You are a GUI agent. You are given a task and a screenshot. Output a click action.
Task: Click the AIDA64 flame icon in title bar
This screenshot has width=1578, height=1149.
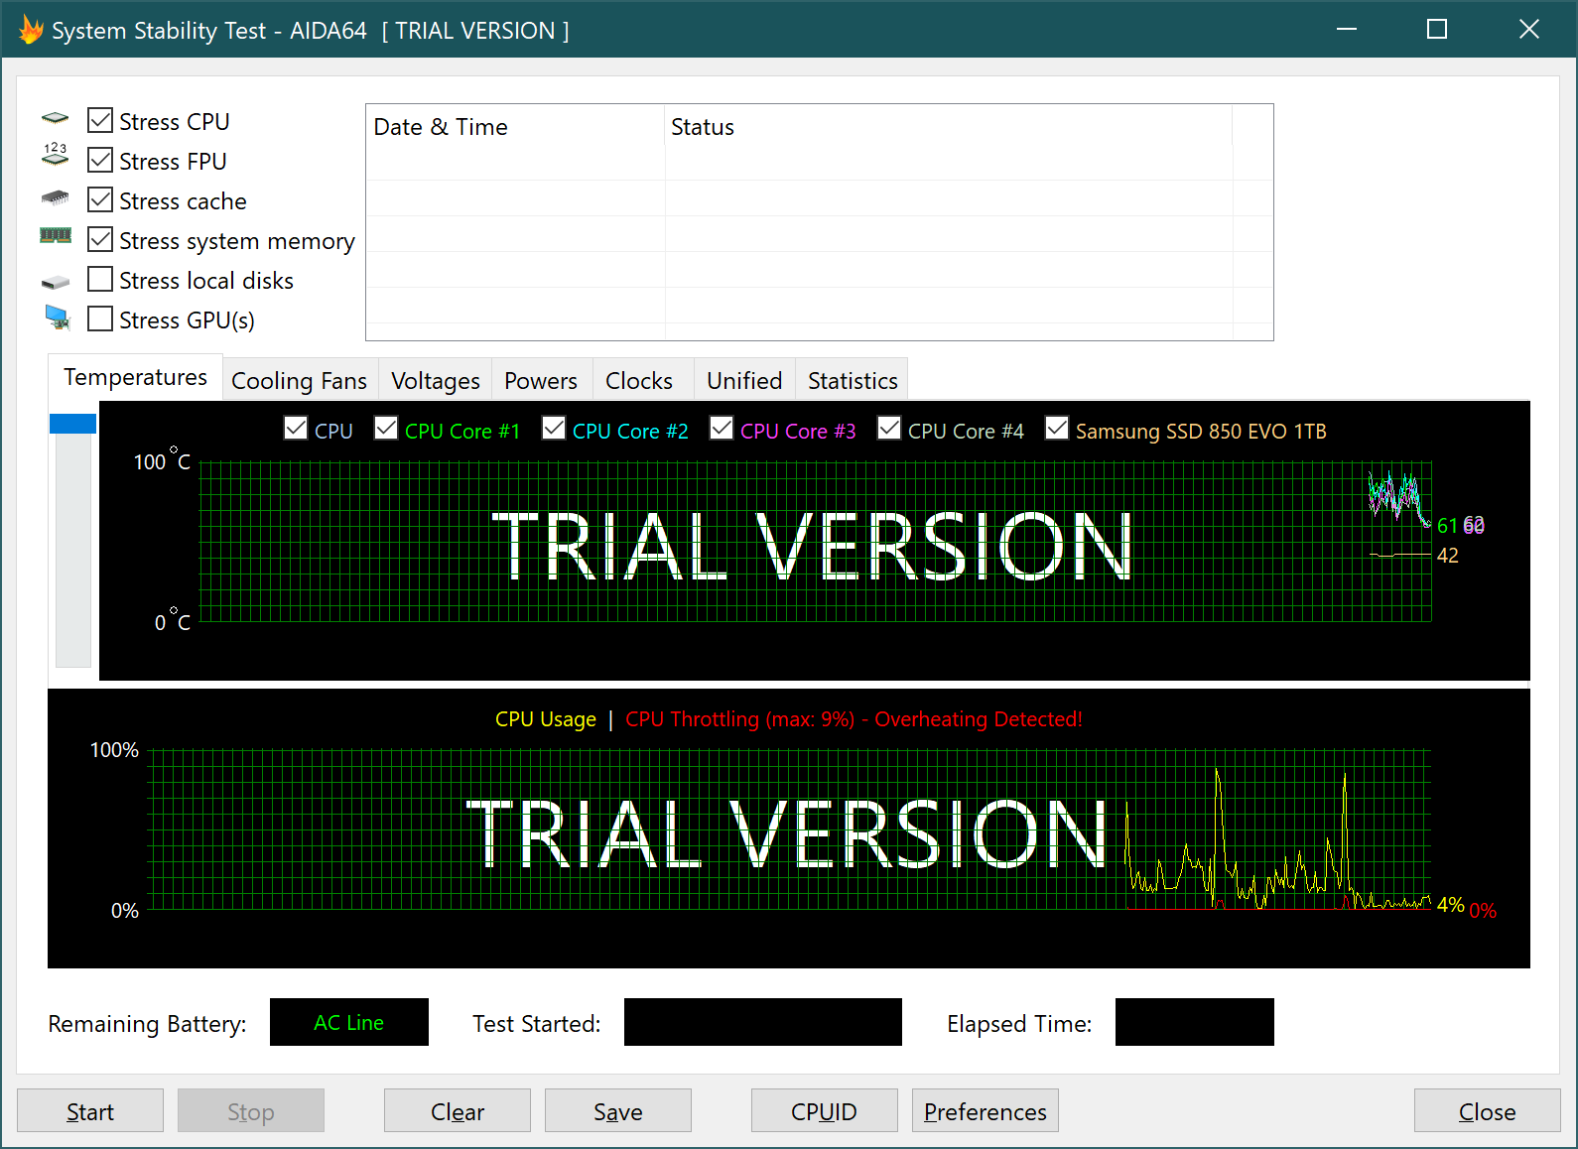31,30
